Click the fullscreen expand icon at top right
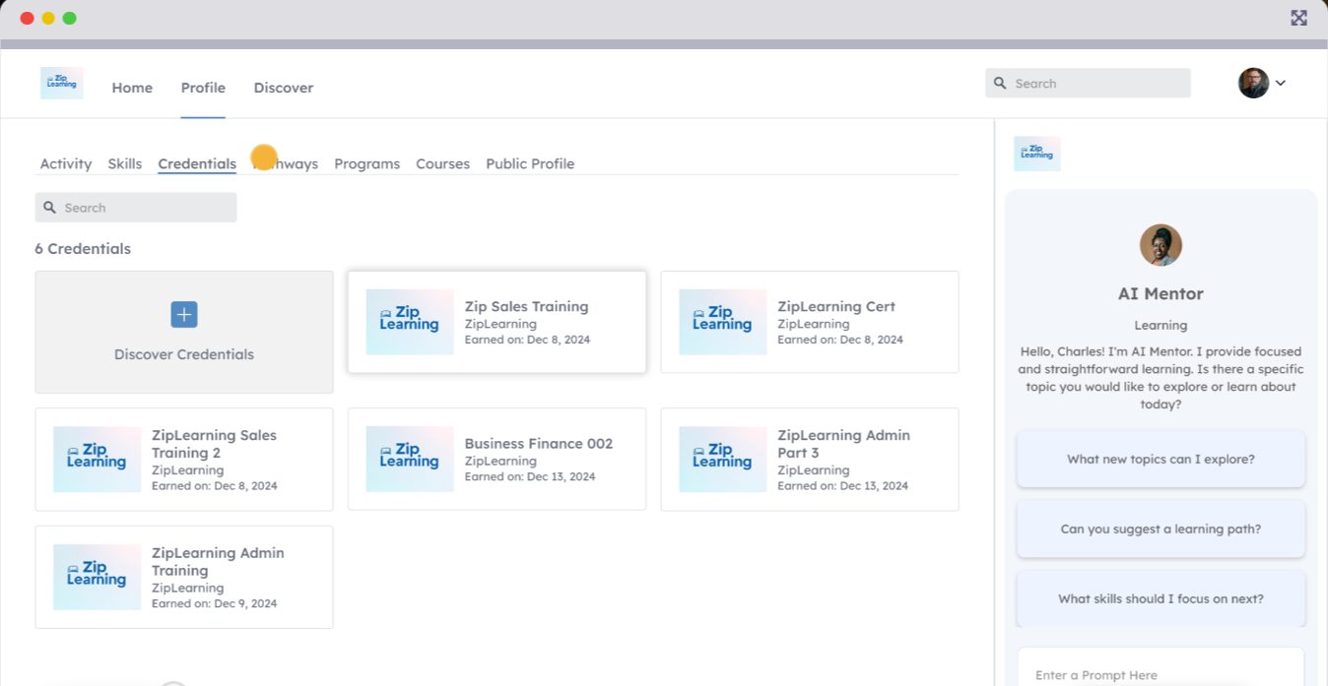Viewport: 1328px width, 686px height. pyautogui.click(x=1298, y=18)
